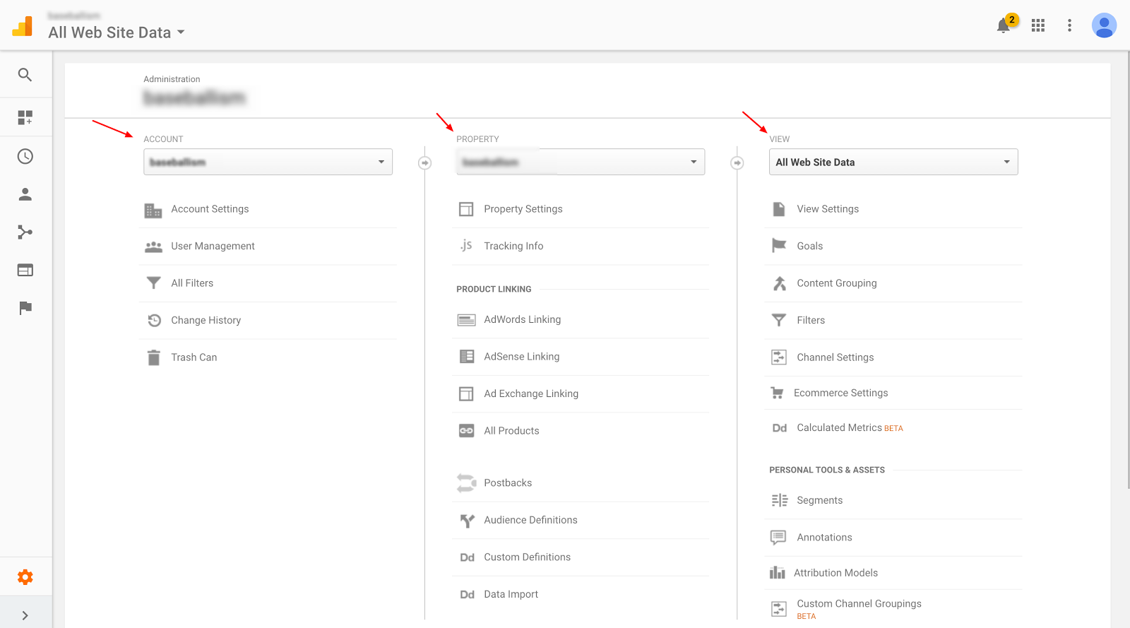This screenshot has height=628, width=1130.
Task: Open AdWords Linking
Action: point(522,319)
